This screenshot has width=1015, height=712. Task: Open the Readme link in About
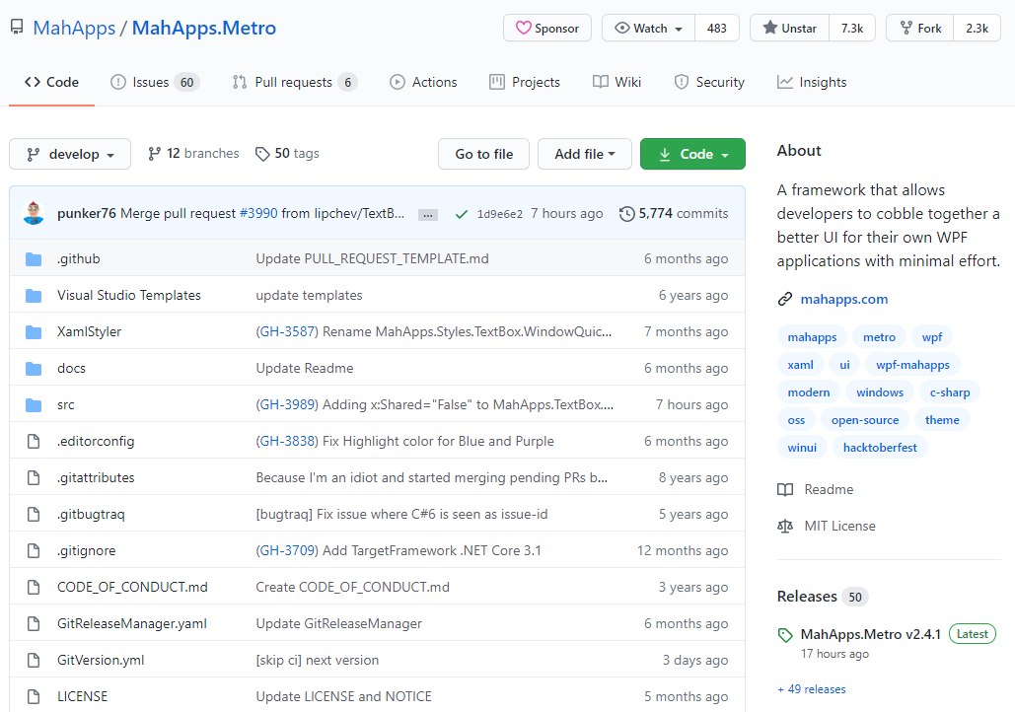point(816,490)
